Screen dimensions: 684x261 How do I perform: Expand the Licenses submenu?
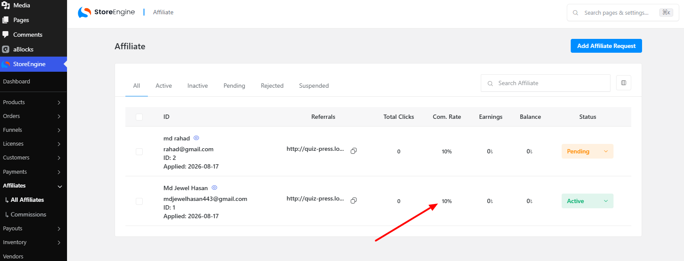(59, 144)
